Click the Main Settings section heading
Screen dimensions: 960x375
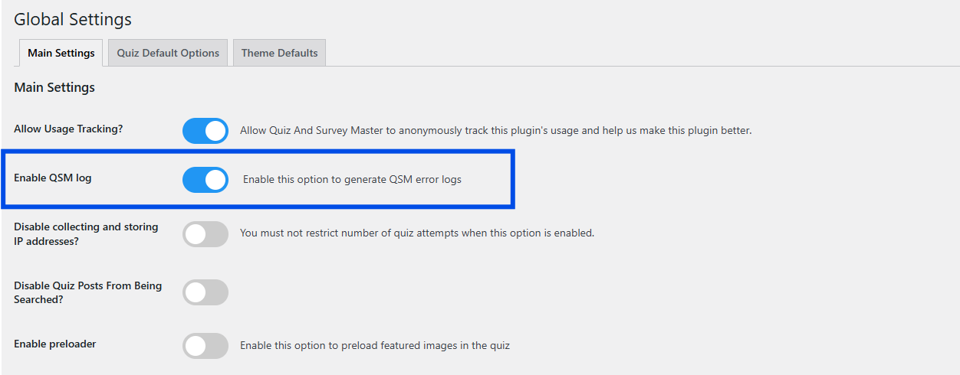54,87
